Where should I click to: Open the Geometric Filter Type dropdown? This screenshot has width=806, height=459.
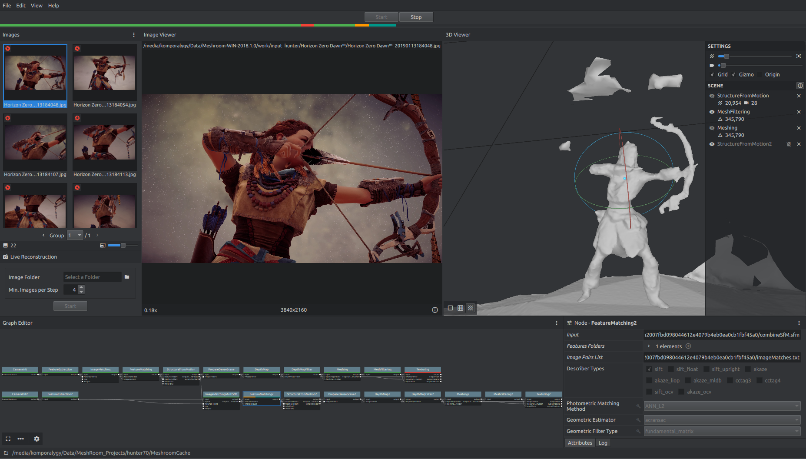[722, 431]
